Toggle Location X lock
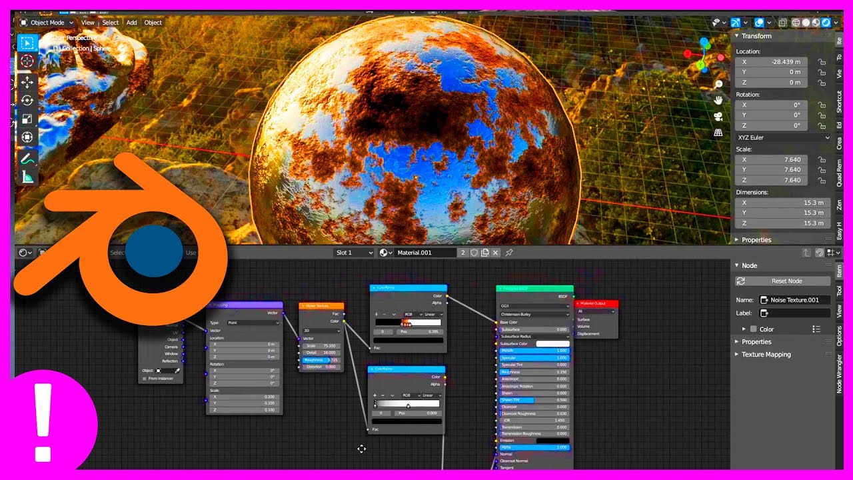The image size is (853, 480). pyautogui.click(x=821, y=62)
